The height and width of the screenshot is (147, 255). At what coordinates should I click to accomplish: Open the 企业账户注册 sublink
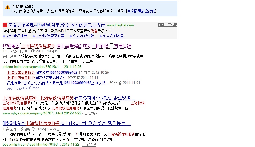(x=17, y=36)
